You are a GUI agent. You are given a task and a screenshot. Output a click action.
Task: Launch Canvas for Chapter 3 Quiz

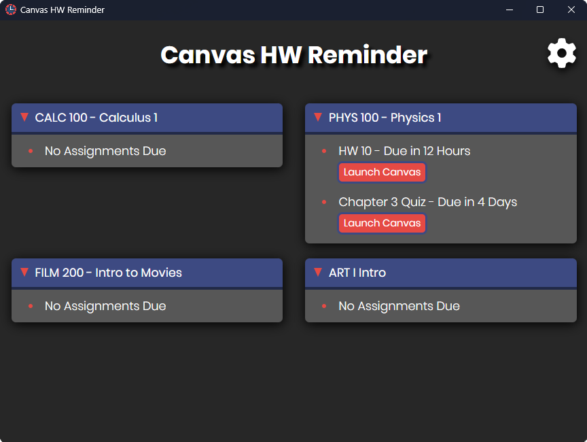382,223
